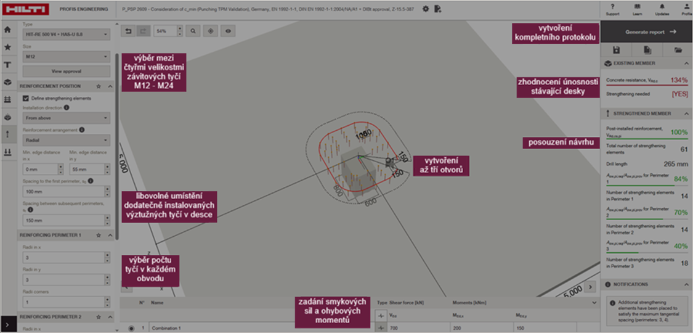Show Installation direction info tooltip
The width and height of the screenshot is (693, 333).
pyautogui.click(x=67, y=107)
